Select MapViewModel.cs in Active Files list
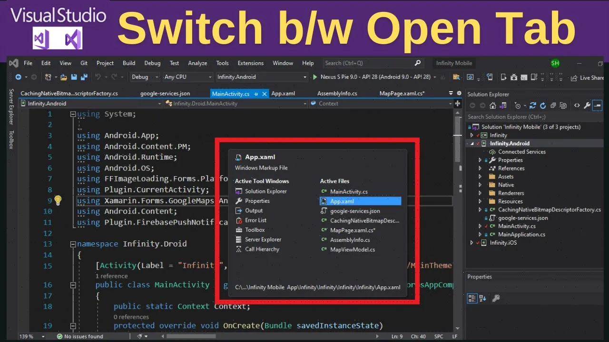Viewport: 609px width, 342px height. 353,249
